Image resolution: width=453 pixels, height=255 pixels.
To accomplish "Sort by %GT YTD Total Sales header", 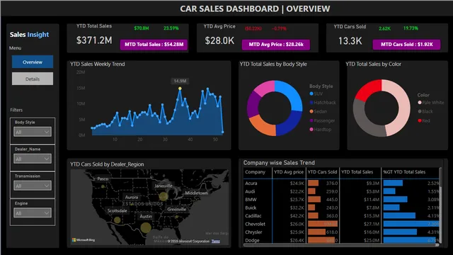I will click(404, 172).
